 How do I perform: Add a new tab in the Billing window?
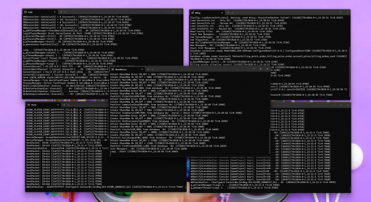point(228,13)
